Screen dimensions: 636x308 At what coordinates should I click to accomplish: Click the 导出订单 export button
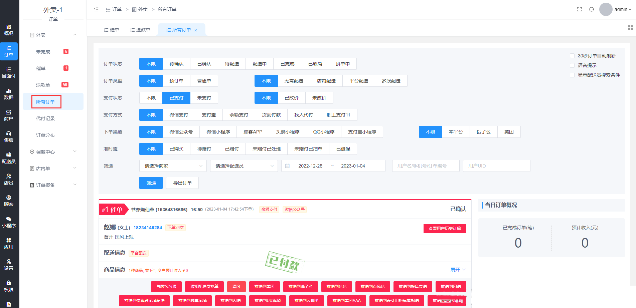[182, 183]
